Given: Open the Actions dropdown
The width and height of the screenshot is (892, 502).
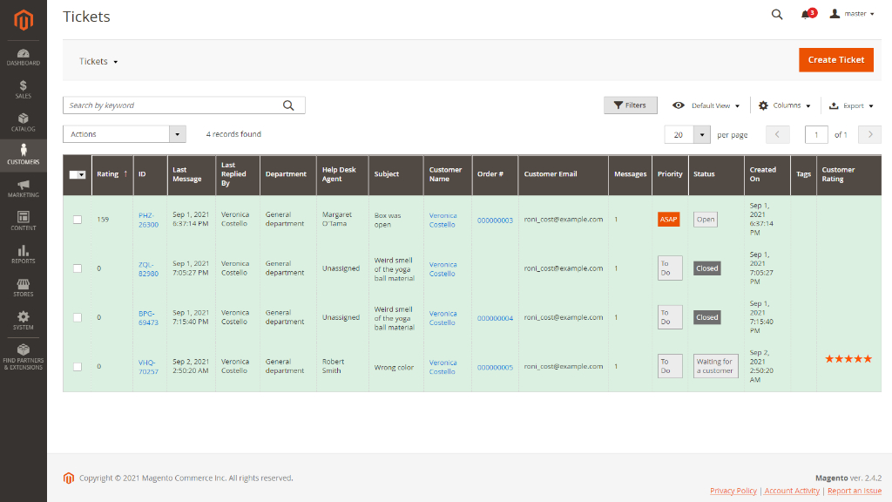Looking at the screenshot, I should [124, 134].
